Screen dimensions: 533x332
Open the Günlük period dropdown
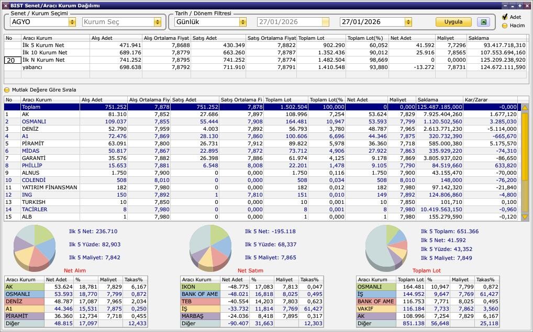point(242,22)
